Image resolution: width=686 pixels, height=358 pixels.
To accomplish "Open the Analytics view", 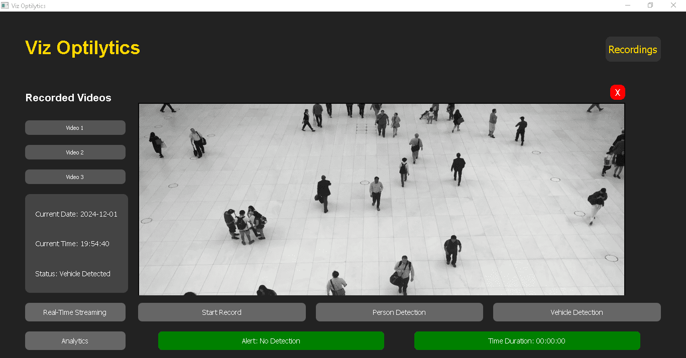I will [x=75, y=341].
